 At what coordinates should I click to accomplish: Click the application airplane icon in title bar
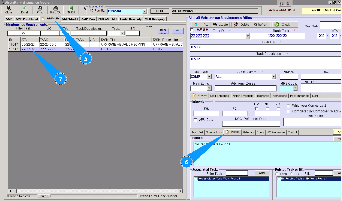3,3
